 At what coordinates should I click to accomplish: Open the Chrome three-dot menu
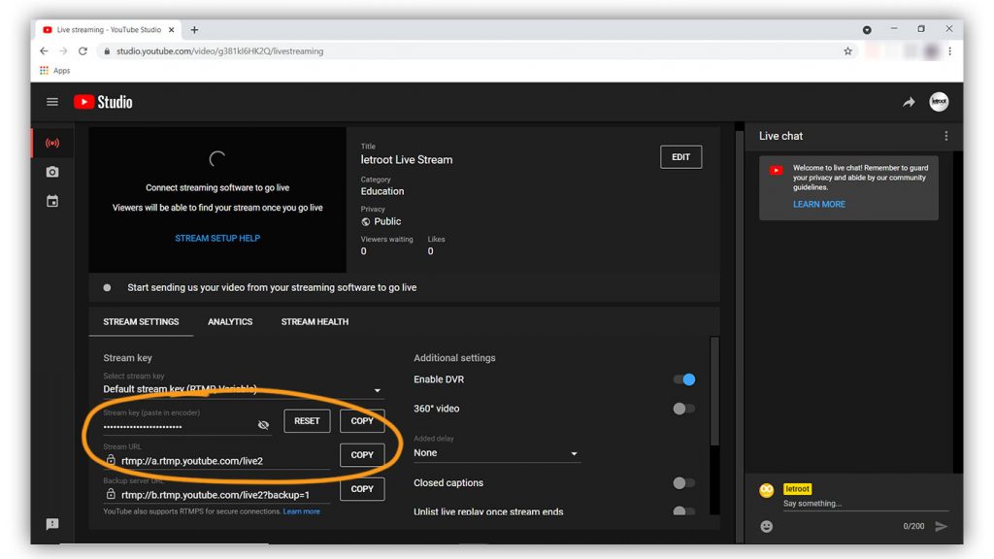(x=949, y=51)
